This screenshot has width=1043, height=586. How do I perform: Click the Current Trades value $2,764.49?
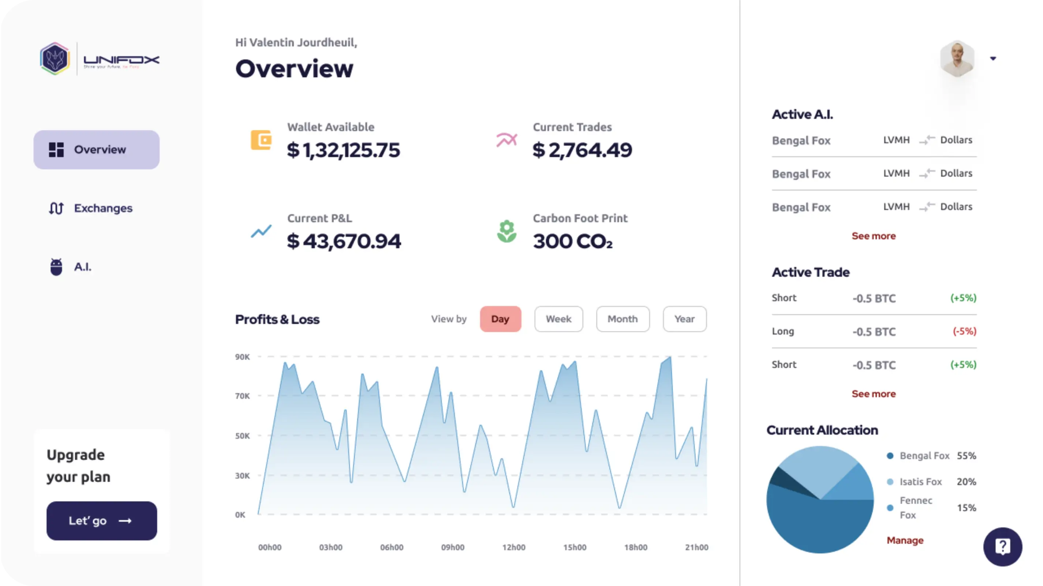tap(582, 150)
